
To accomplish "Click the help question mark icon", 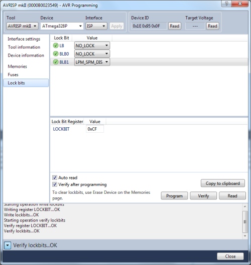I will coord(226,4).
